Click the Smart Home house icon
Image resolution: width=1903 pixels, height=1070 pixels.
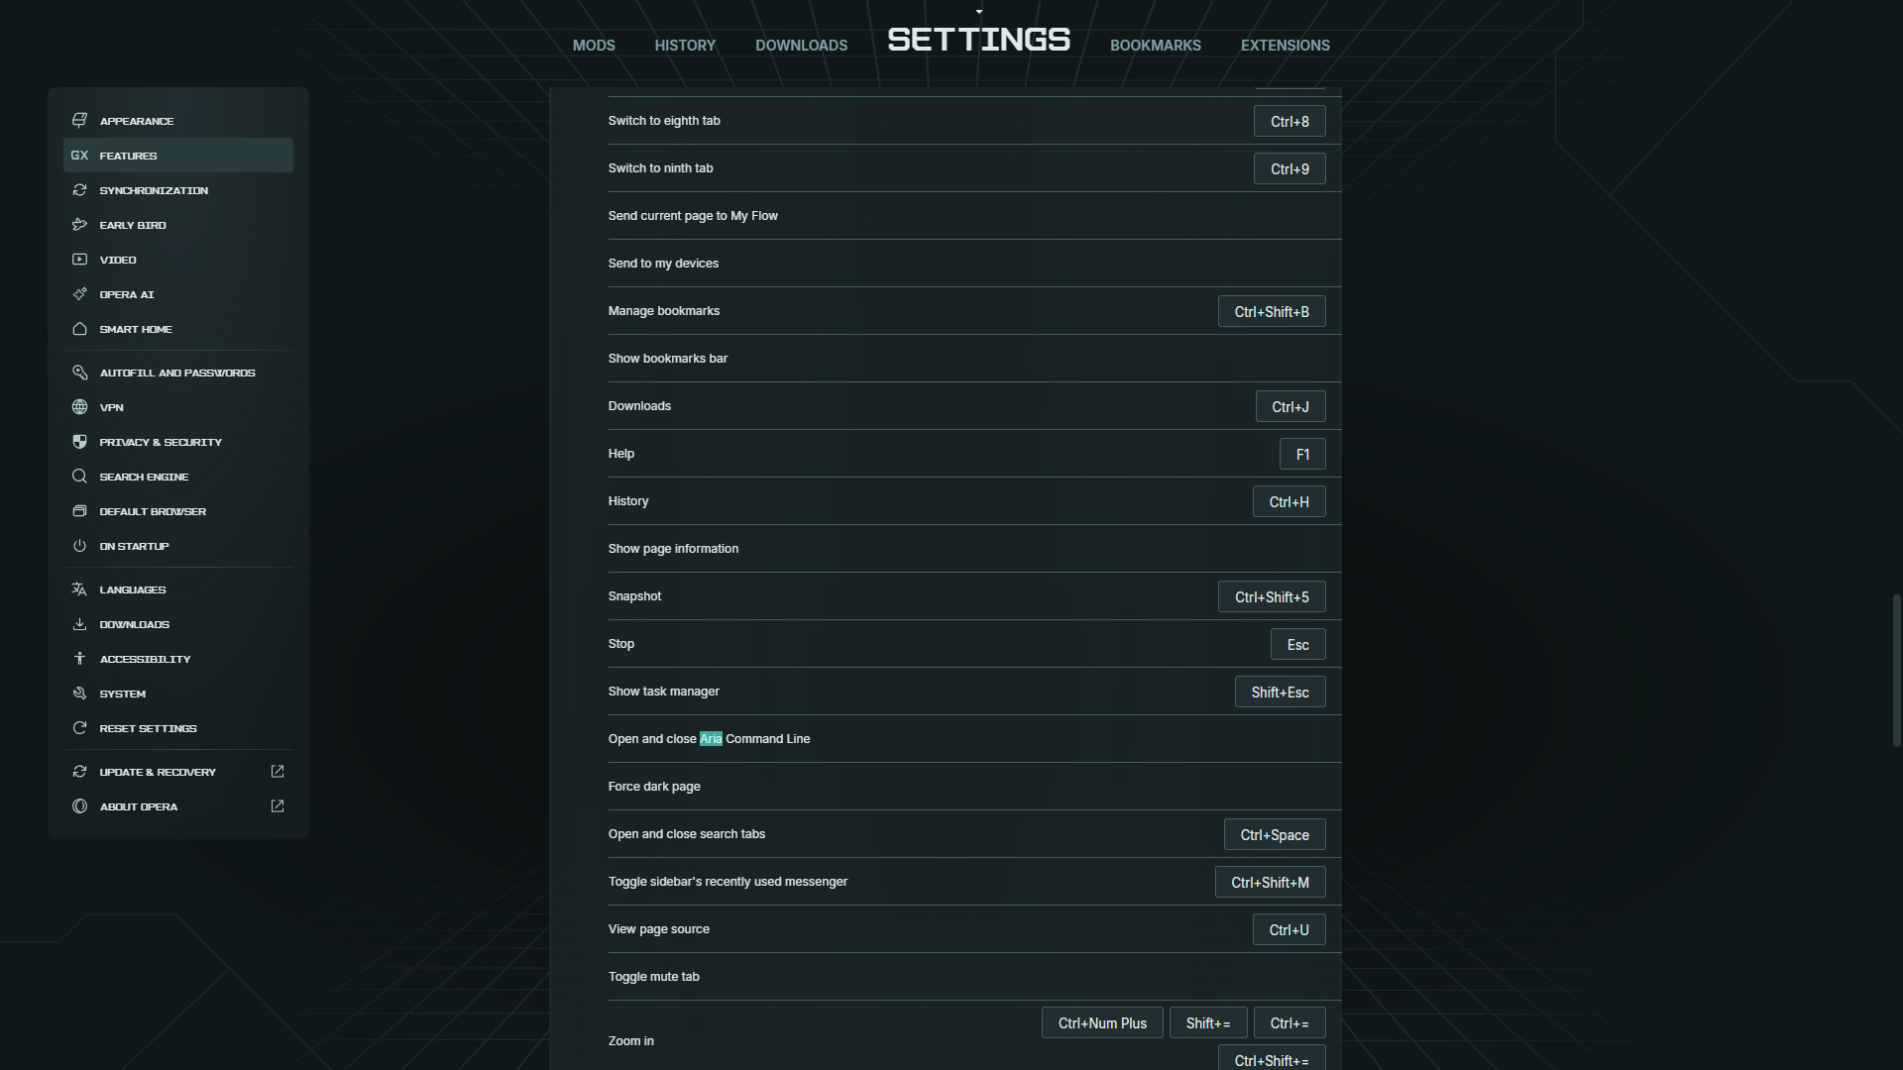[79, 329]
